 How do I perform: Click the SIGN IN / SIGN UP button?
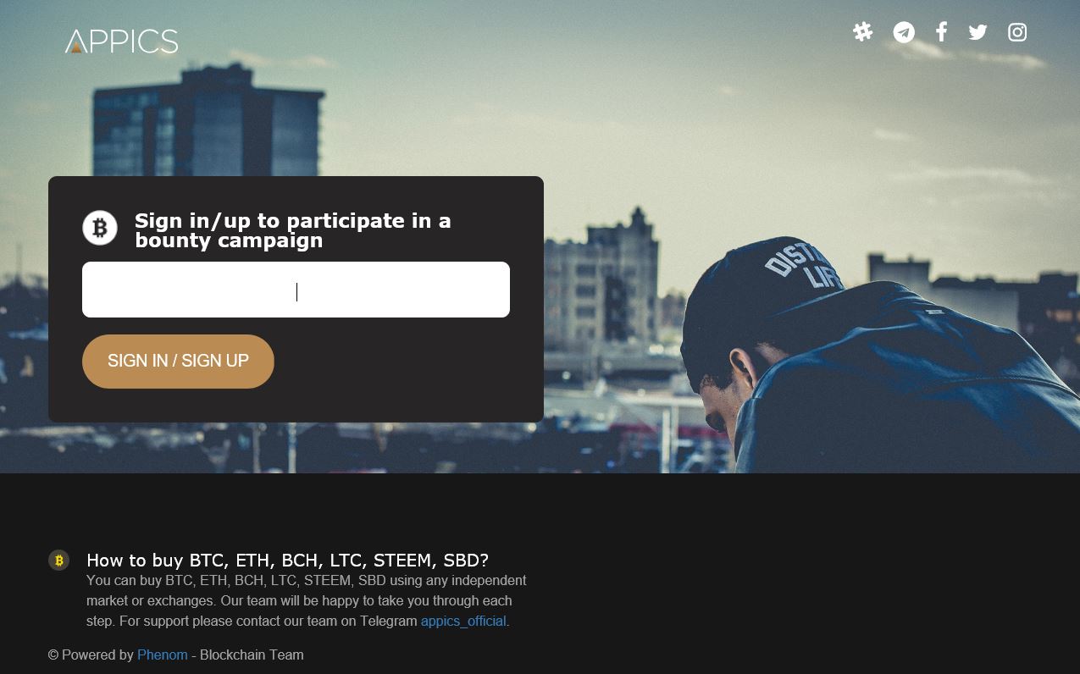(x=178, y=362)
